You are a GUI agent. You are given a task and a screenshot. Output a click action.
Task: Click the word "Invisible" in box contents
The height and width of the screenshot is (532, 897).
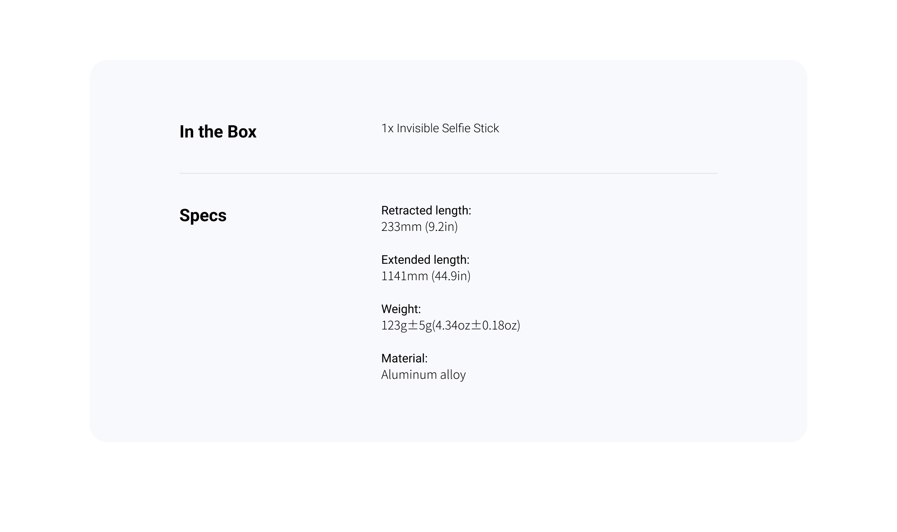click(417, 129)
